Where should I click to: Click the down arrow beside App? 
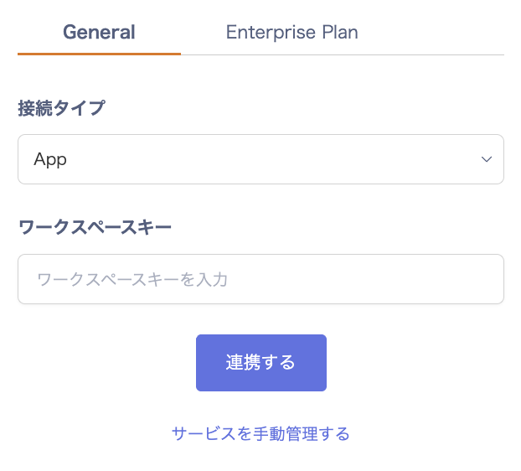click(487, 160)
